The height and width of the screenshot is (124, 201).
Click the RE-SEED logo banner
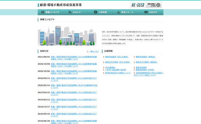(138, 5)
